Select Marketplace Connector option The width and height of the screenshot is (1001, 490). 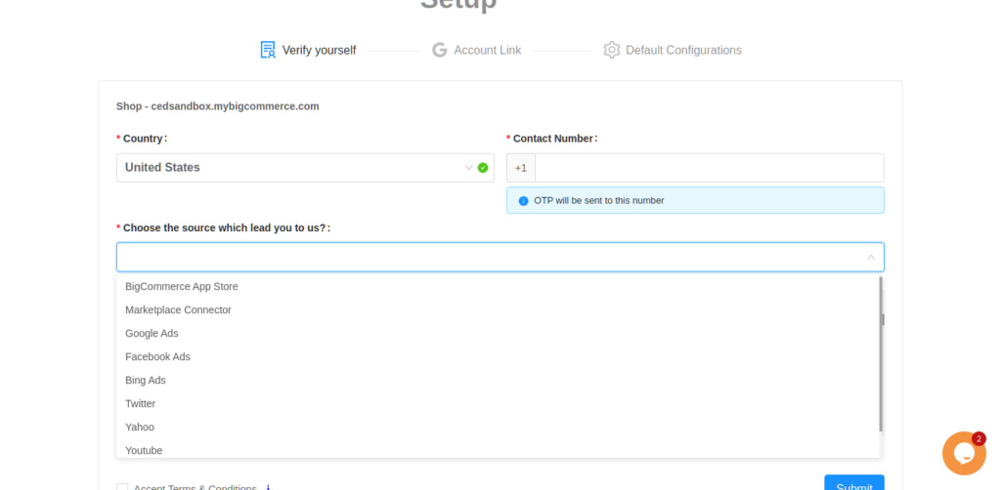(x=498, y=309)
